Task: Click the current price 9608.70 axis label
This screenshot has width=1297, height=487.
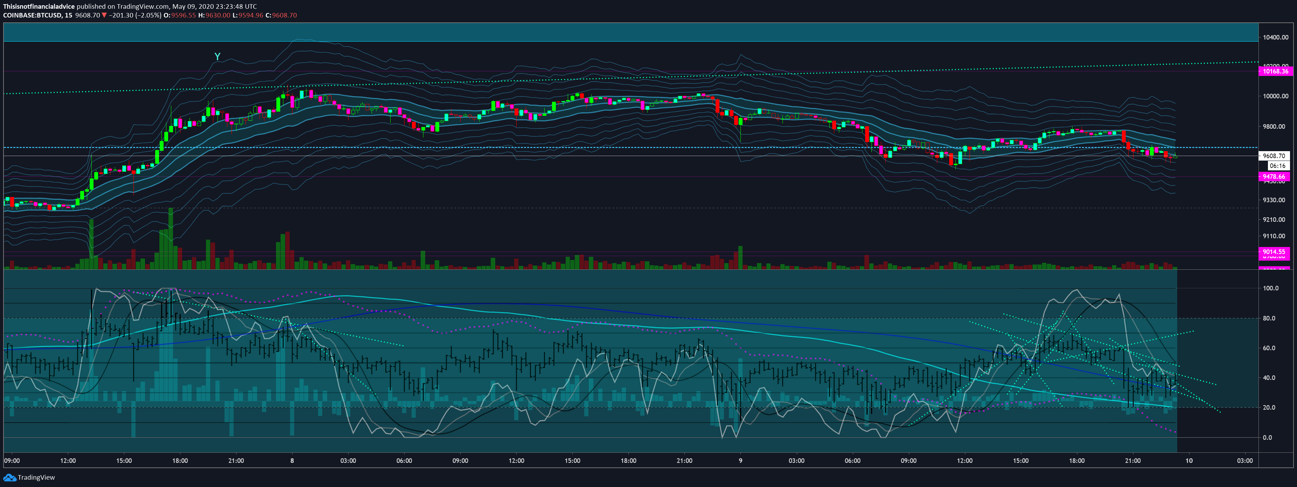Action: [1274, 156]
